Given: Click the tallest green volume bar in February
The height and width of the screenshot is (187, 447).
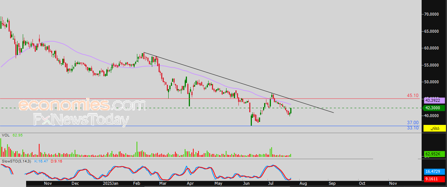Looking at the screenshot, I should coord(137,149).
